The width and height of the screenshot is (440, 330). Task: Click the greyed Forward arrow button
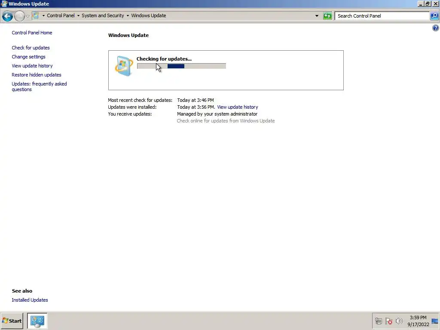(19, 16)
